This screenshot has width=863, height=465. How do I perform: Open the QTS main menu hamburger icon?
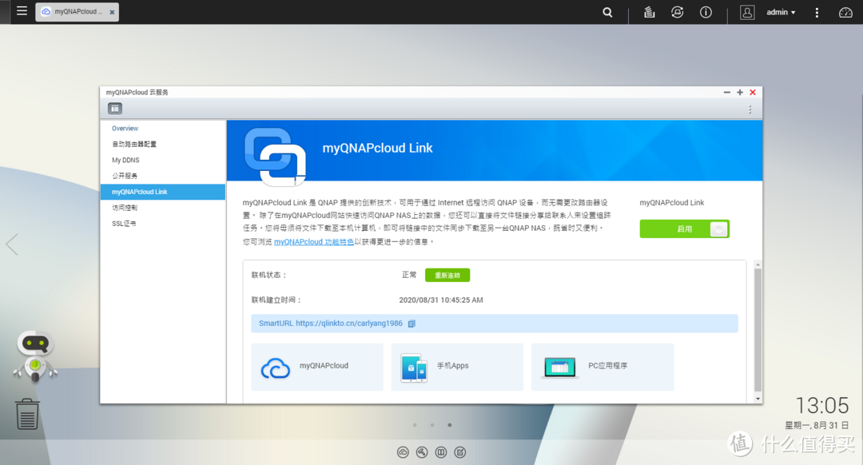22,11
